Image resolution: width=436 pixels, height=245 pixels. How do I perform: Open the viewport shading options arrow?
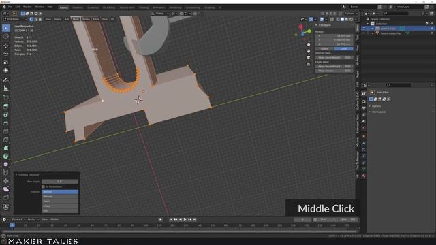[356, 19]
